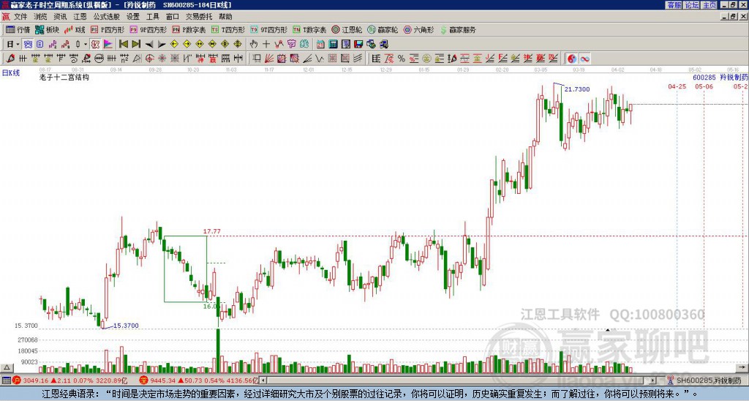Select the red pencil drawing tool
Screen dimensions: 749x401
pyautogui.click(x=10, y=59)
